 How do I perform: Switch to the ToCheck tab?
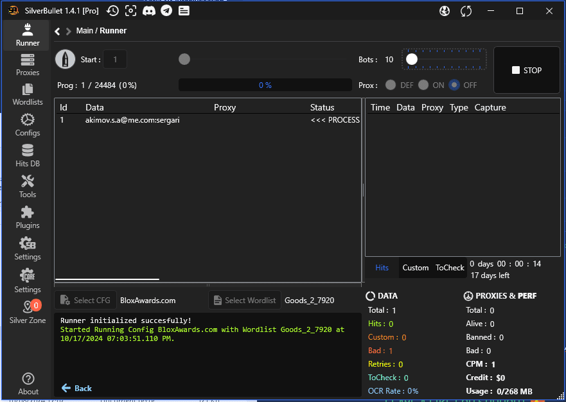click(450, 268)
